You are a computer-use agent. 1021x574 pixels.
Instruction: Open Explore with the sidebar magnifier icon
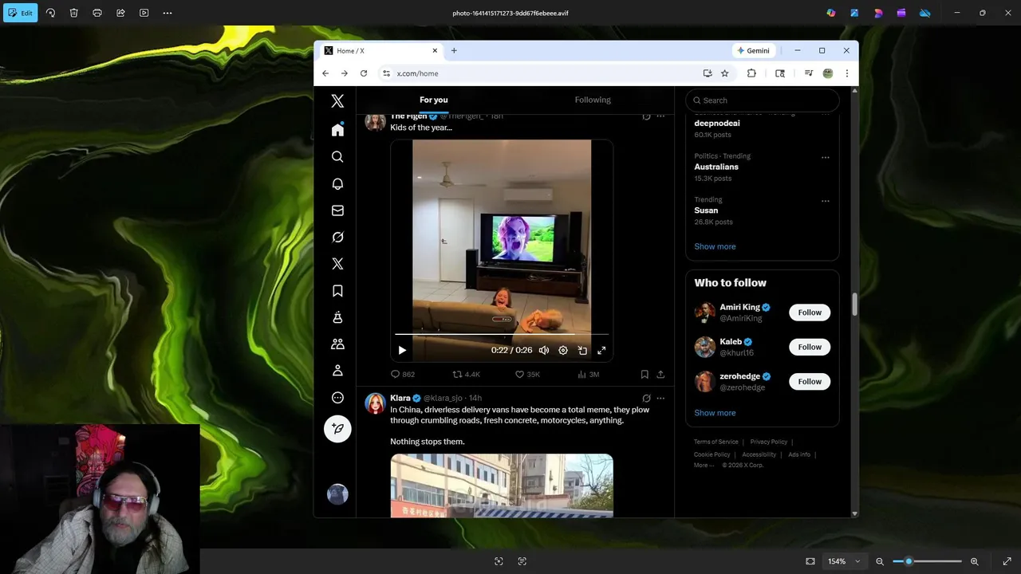(337, 157)
